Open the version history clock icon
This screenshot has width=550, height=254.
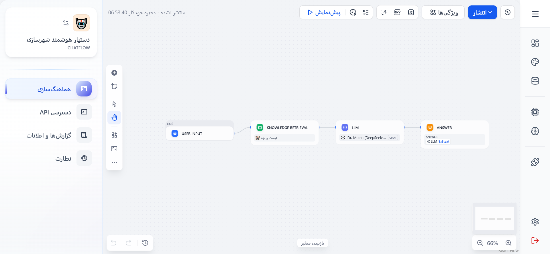(507, 12)
